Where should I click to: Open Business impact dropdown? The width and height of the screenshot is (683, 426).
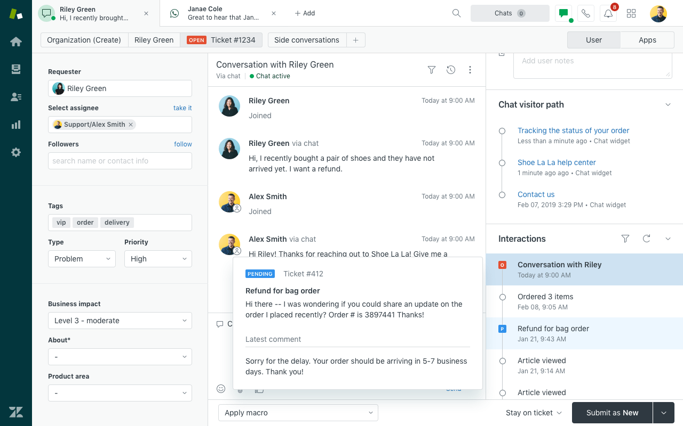pyautogui.click(x=120, y=321)
